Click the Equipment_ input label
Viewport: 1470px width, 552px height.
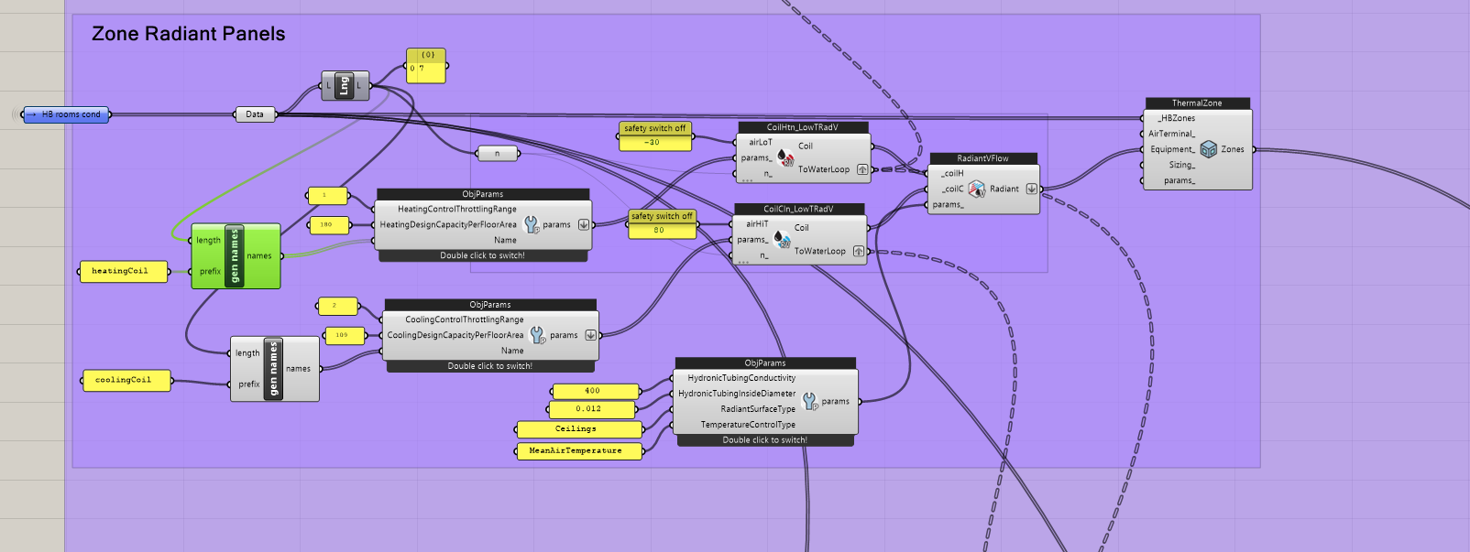1173,149
